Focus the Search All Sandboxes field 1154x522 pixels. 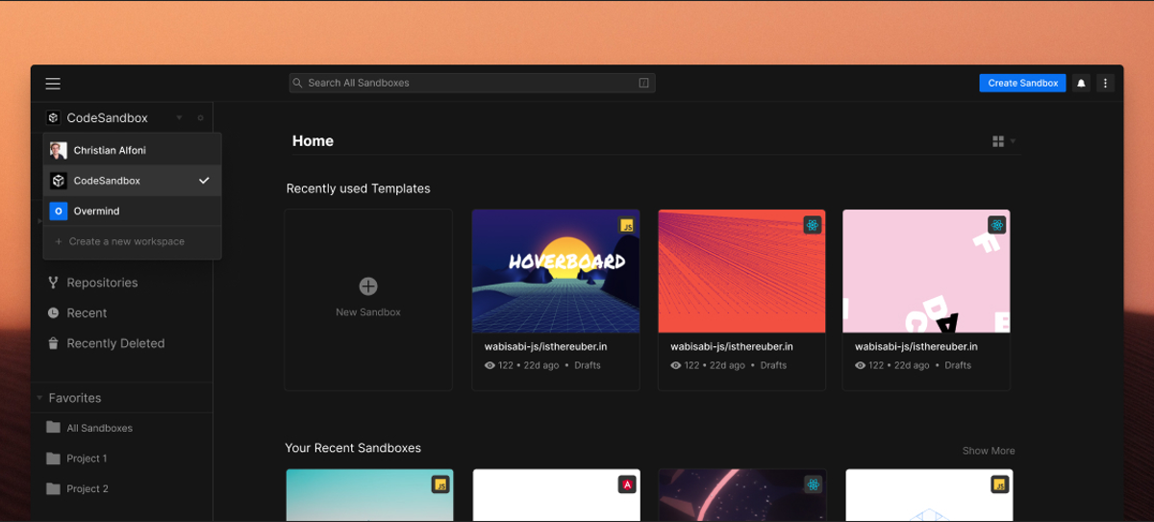click(x=472, y=83)
